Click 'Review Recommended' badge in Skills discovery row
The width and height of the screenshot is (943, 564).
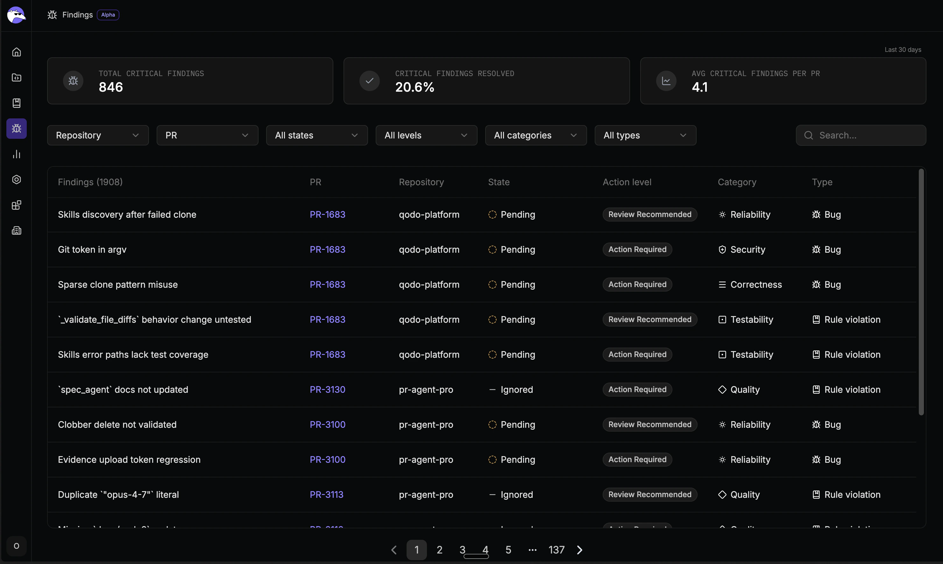[x=649, y=215]
